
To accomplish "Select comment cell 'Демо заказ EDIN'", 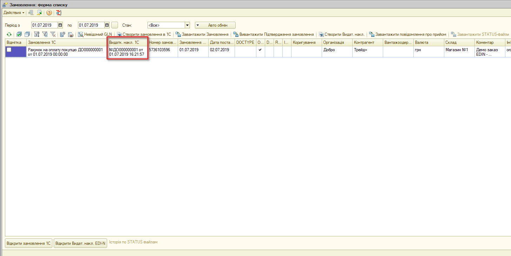I will pyautogui.click(x=490, y=52).
